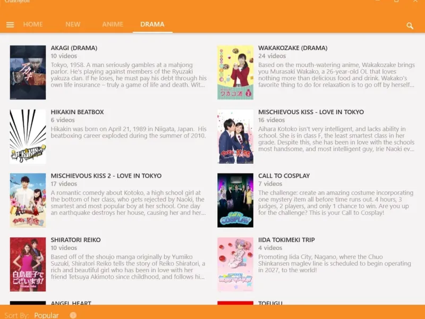
Task: Open the Shiratori Reiko poster thumbnail
Action: pos(28,264)
